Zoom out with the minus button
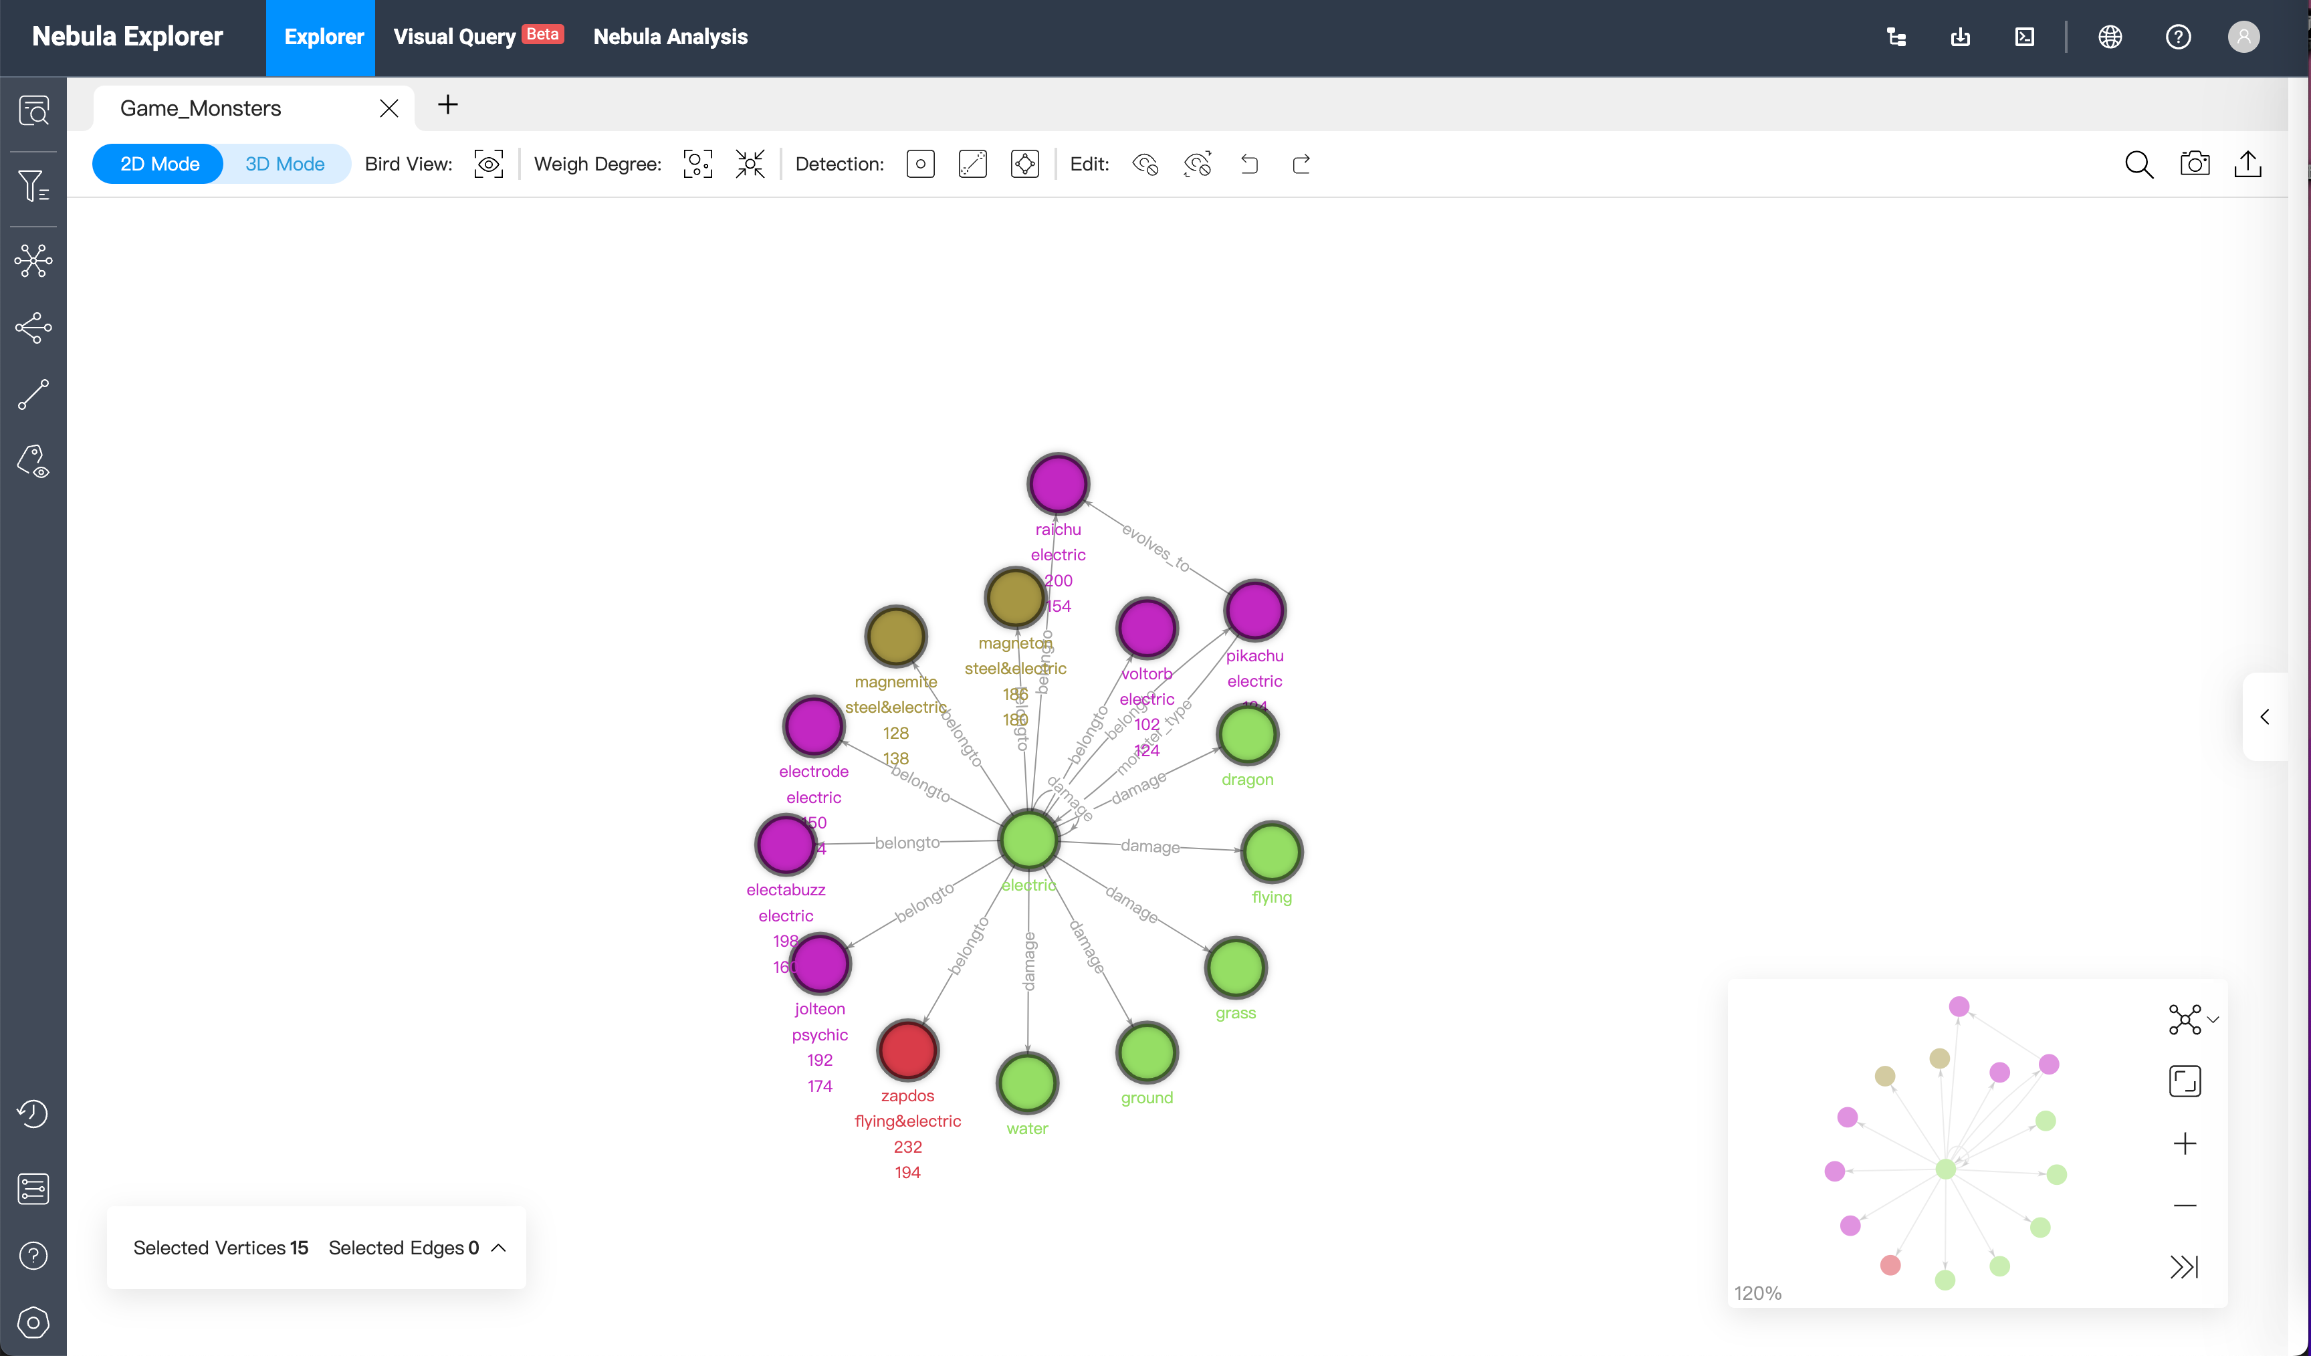The image size is (2311, 1356). pos(2185,1205)
